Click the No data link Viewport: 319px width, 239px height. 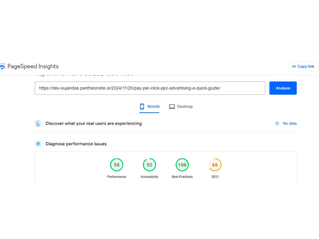[290, 123]
